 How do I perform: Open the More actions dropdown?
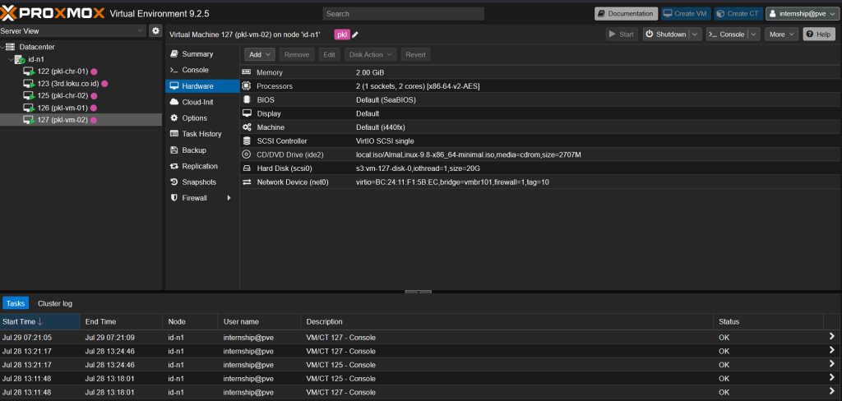click(781, 35)
